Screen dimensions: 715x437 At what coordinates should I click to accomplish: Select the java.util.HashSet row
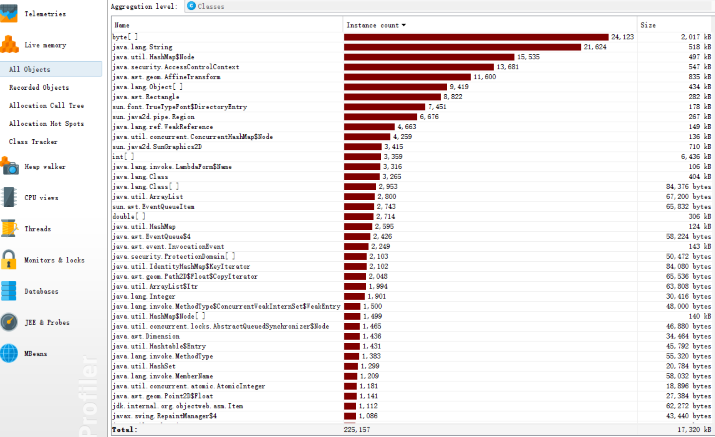pos(412,366)
